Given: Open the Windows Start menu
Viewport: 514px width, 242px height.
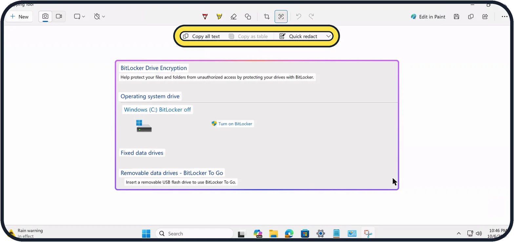Looking at the screenshot, I should pos(146,233).
